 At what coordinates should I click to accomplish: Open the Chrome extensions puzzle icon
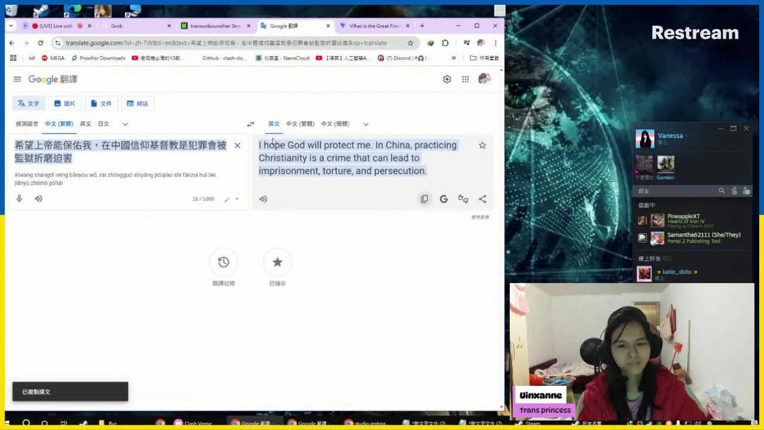coord(445,43)
